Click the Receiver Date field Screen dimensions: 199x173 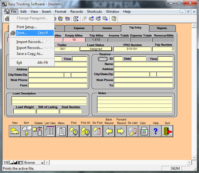click(138, 59)
